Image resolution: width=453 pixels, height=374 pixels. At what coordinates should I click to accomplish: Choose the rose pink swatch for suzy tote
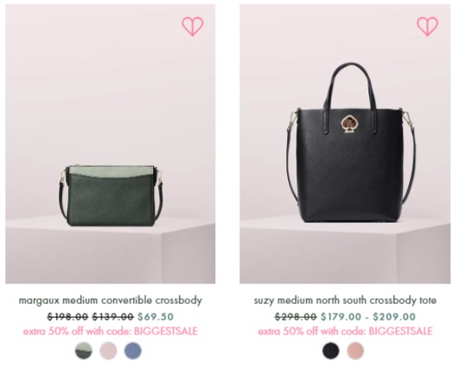point(355,351)
